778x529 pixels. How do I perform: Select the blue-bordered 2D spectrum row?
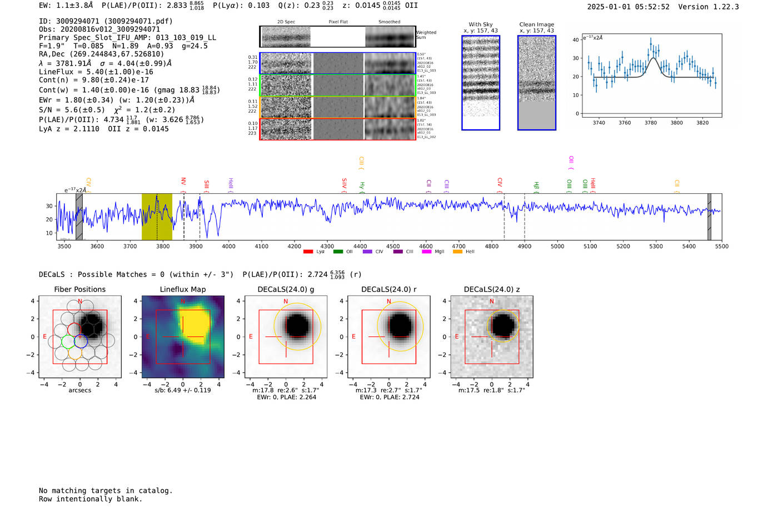(x=338, y=63)
